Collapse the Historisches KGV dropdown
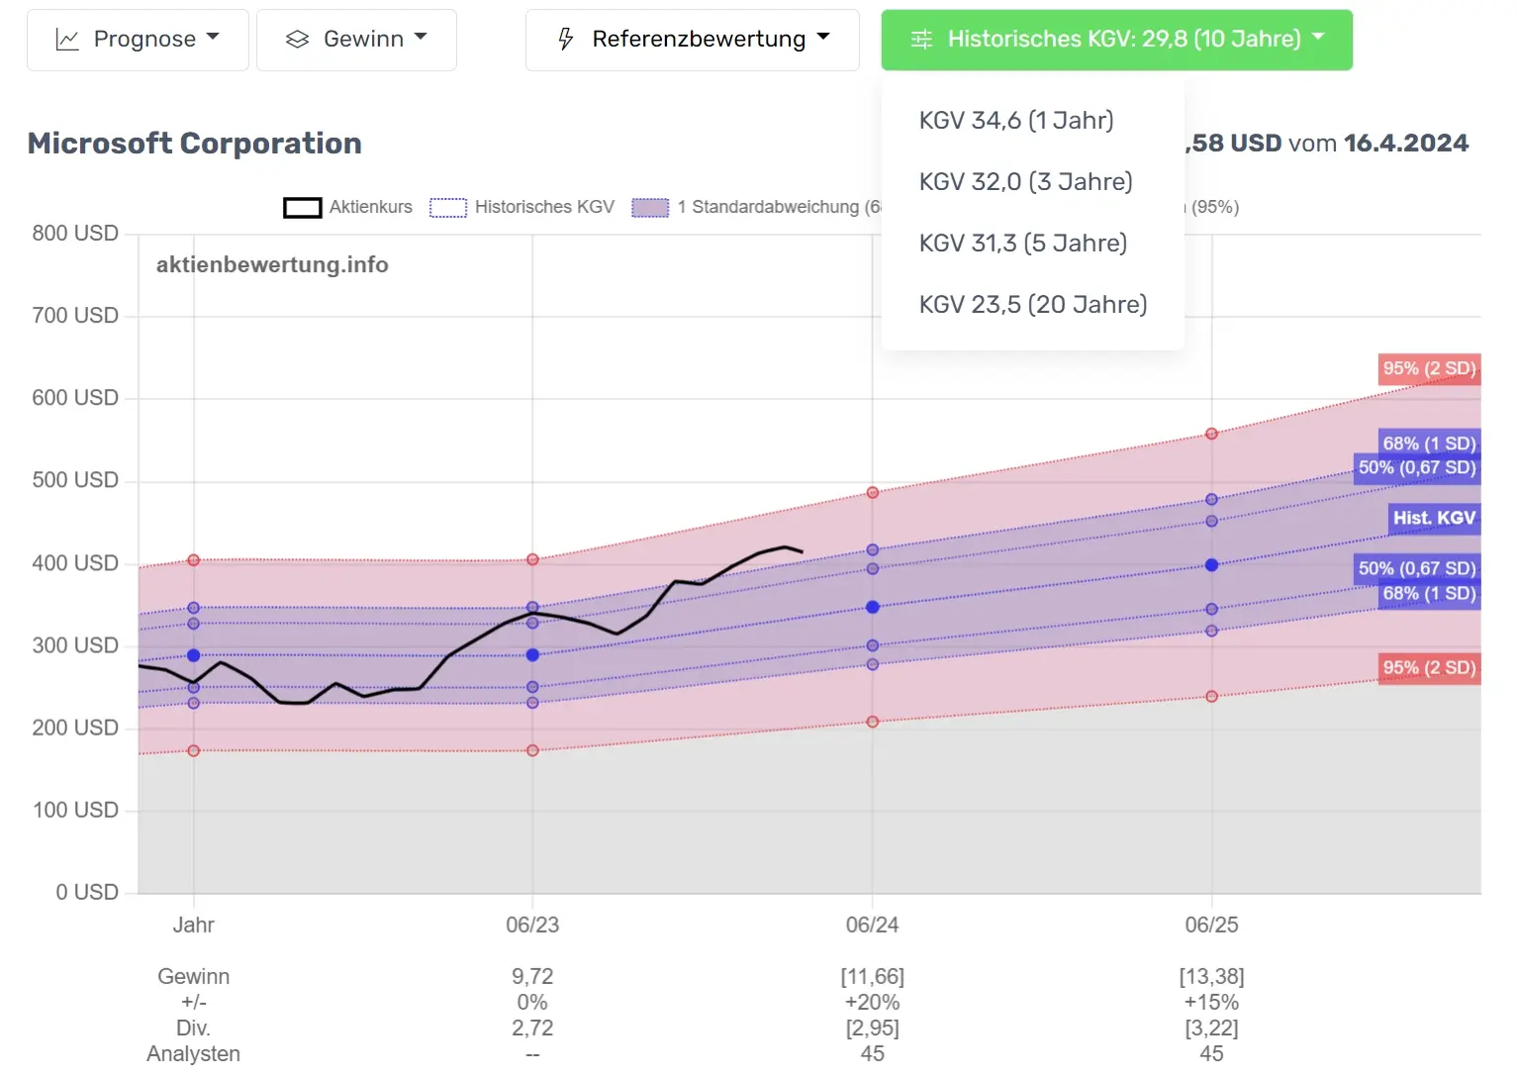Viewport: 1517px width, 1080px height. pos(1116,40)
